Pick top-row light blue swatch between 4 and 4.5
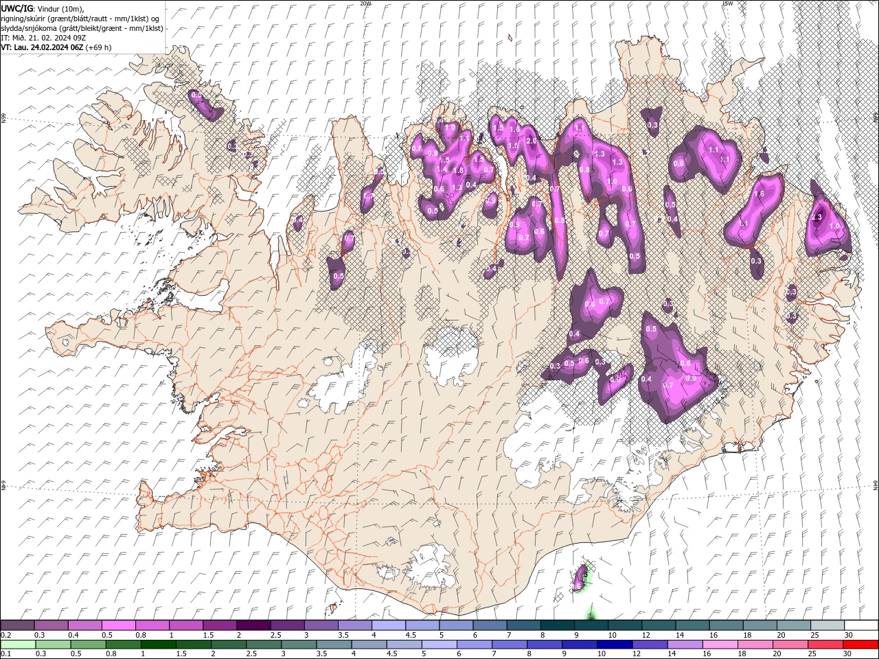 pos(389,625)
